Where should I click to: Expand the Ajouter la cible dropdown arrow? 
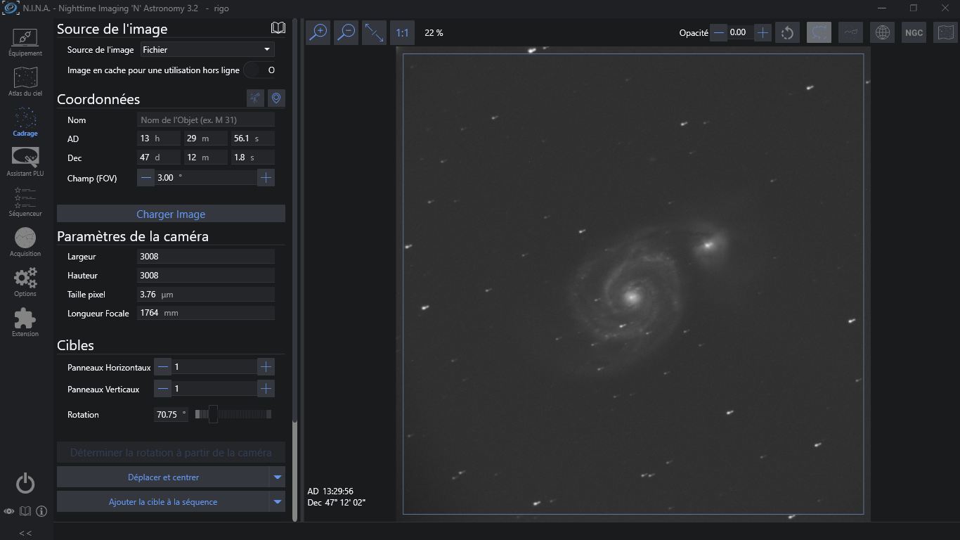[x=278, y=501]
